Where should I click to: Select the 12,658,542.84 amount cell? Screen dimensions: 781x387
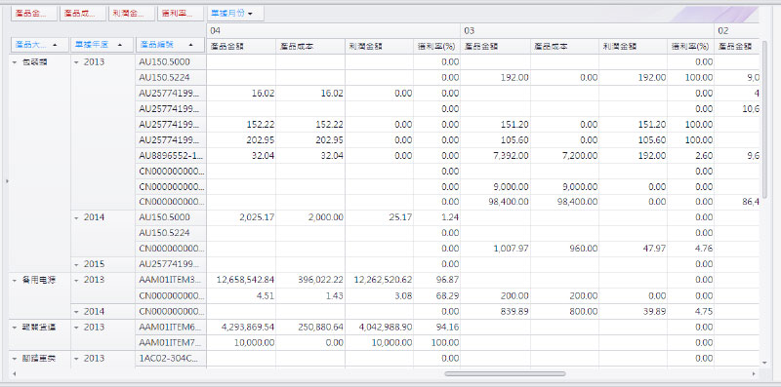pyautogui.click(x=241, y=280)
